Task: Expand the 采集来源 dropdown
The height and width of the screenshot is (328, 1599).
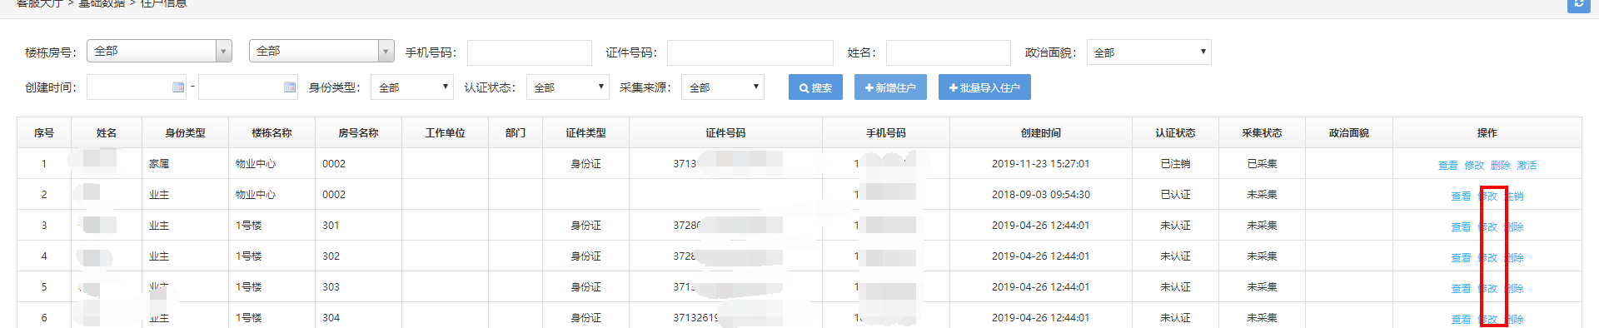Action: 723,87
